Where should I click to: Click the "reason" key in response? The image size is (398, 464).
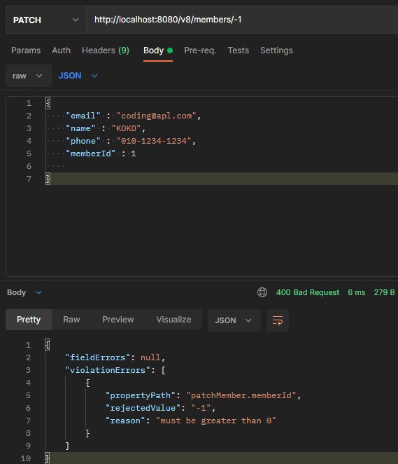click(125, 421)
